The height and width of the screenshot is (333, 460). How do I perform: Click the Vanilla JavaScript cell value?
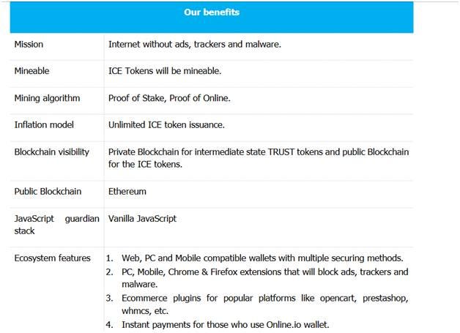142,219
